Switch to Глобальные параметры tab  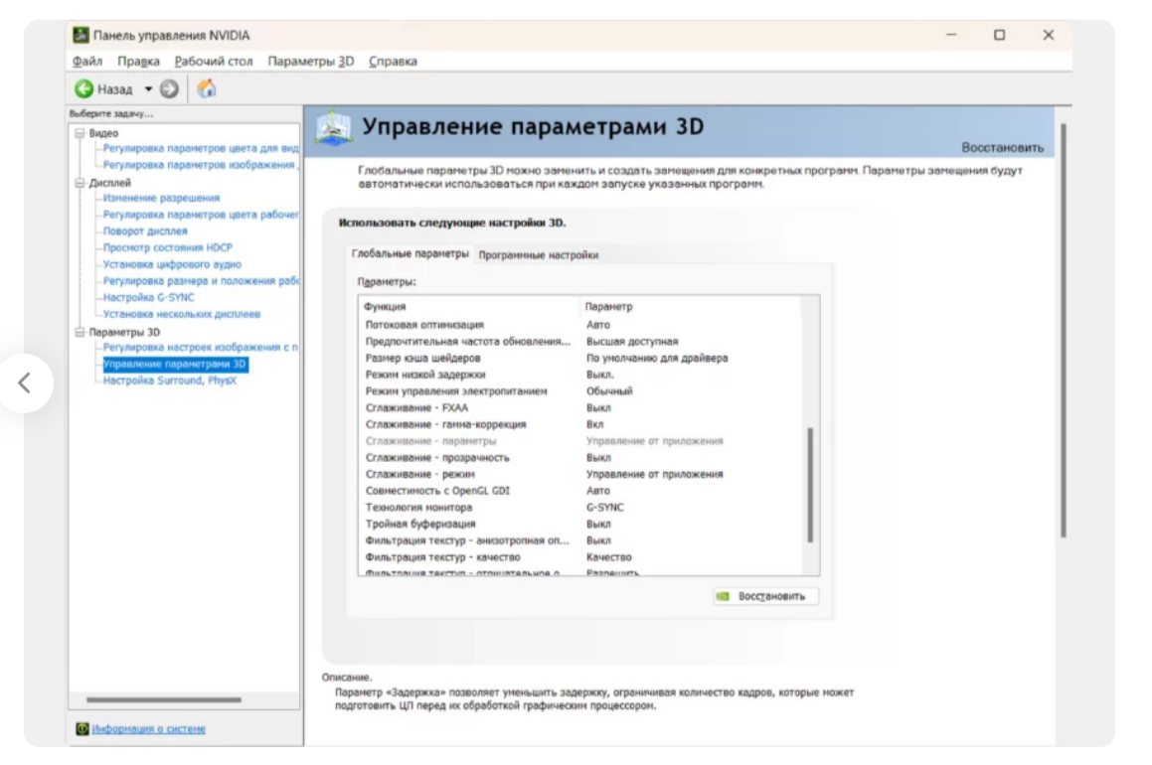[x=410, y=253]
